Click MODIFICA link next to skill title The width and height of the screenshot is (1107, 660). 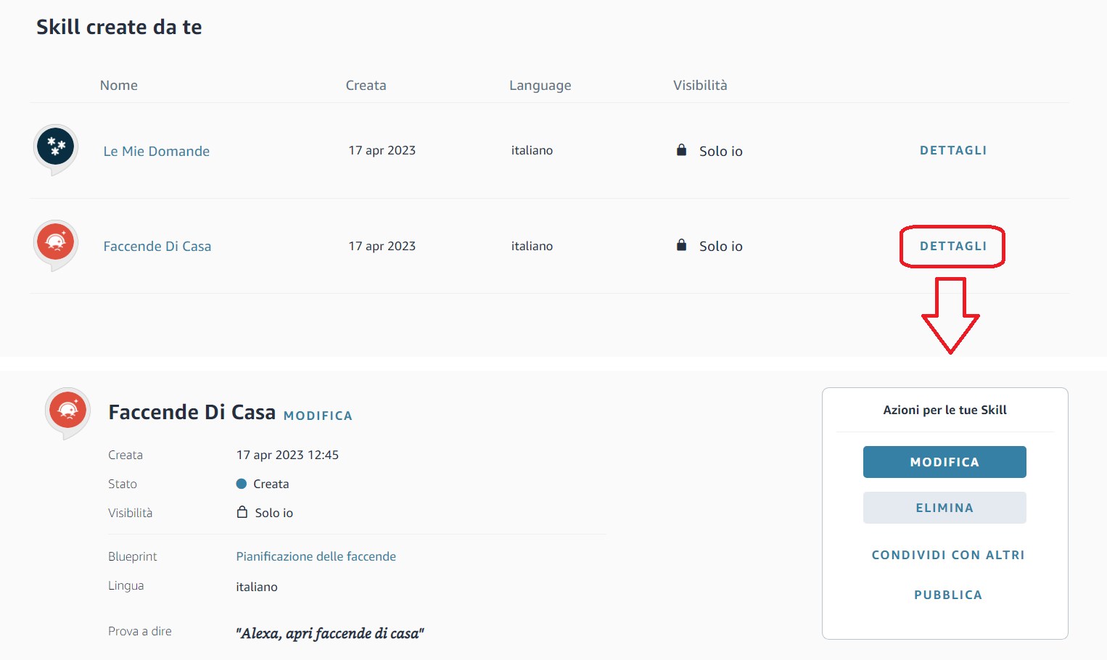pyautogui.click(x=318, y=416)
